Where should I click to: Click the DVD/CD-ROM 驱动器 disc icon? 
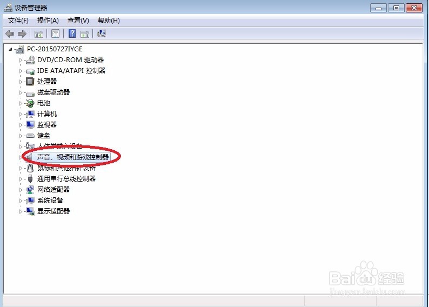[30, 60]
